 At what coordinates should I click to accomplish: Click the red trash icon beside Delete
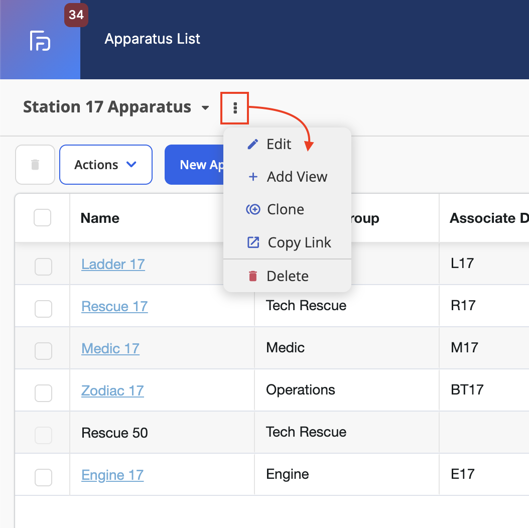pos(252,276)
